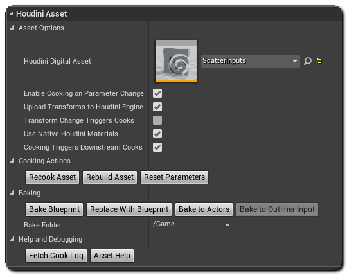The width and height of the screenshot is (347, 275).
Task: Enable Transform Change Triggers Cooks checkbox
Action: click(157, 120)
